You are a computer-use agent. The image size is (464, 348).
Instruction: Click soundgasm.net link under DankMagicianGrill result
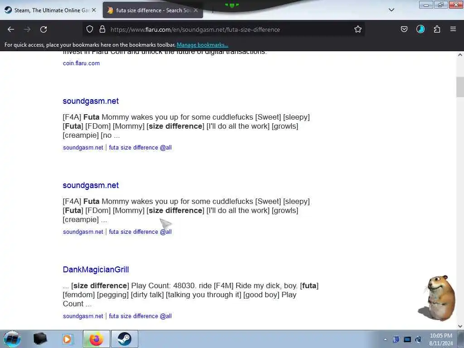point(83,316)
